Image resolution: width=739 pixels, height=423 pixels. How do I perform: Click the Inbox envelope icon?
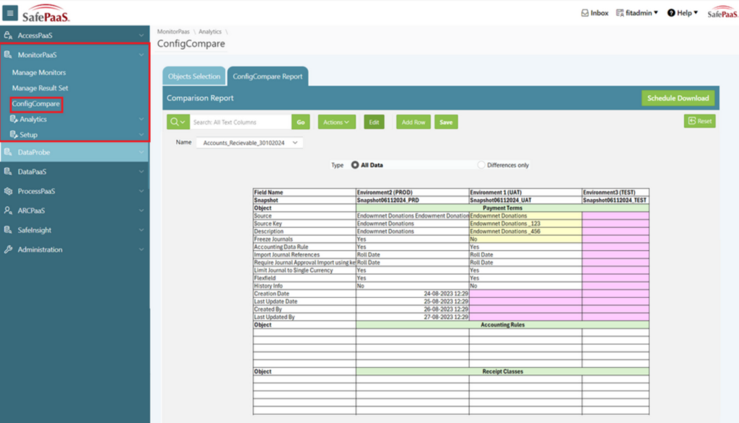click(x=585, y=13)
